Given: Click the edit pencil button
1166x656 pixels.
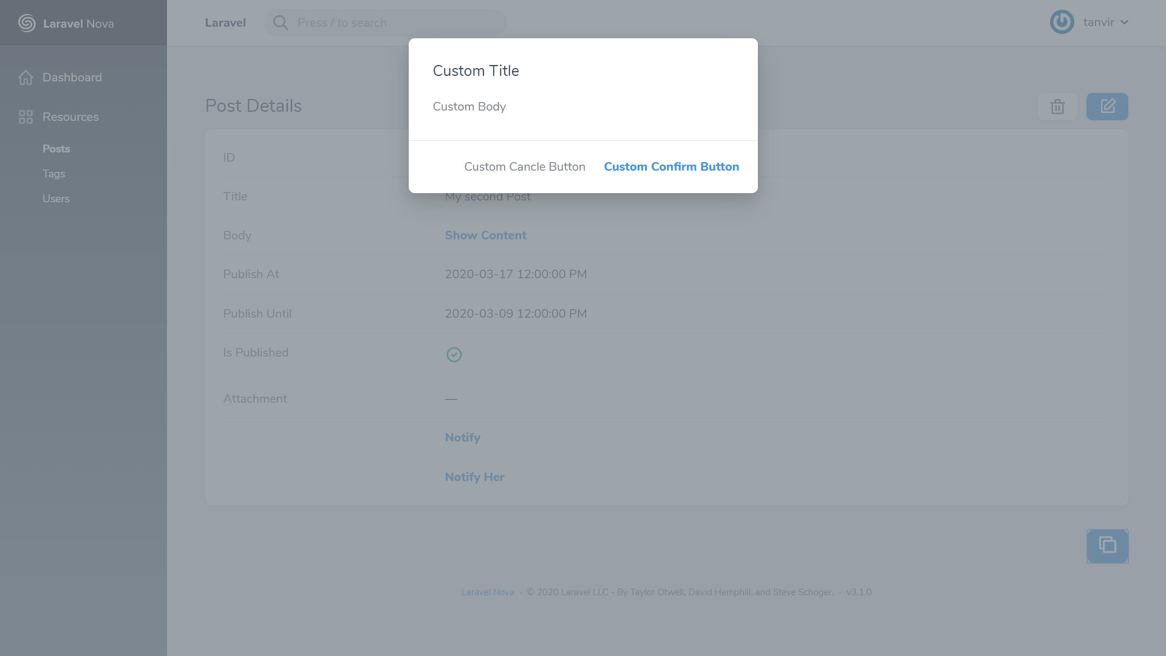Looking at the screenshot, I should coord(1107,106).
